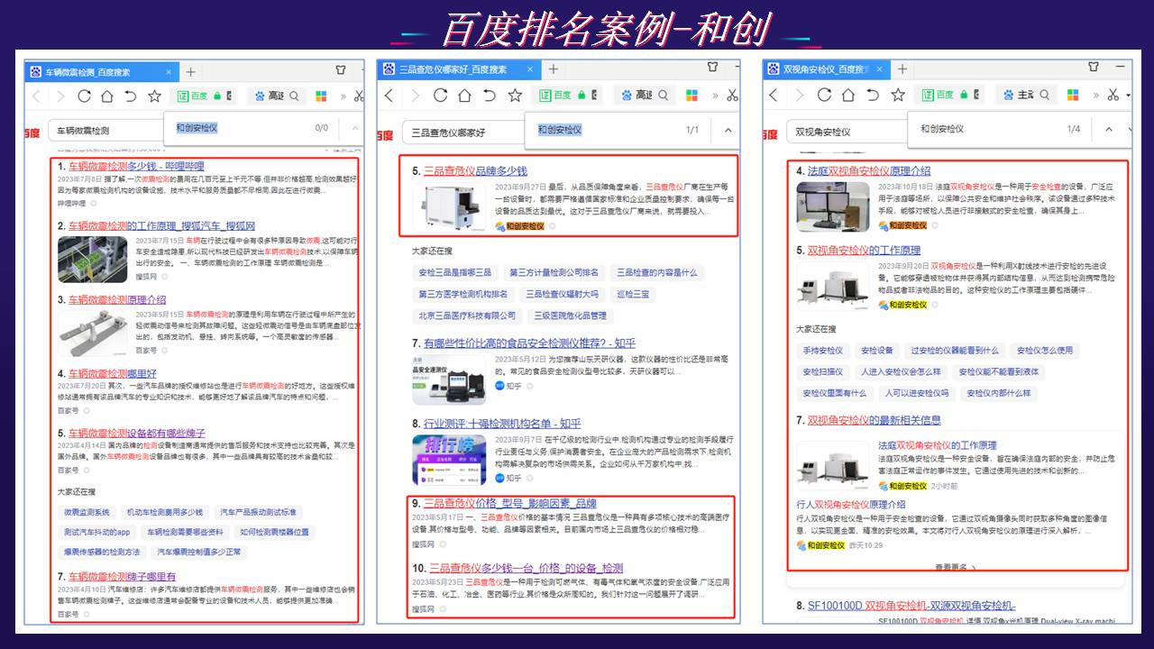Click scissors screenshot icon in 双视角安检仪 window
This screenshot has height=649, width=1154.
pos(1113,96)
